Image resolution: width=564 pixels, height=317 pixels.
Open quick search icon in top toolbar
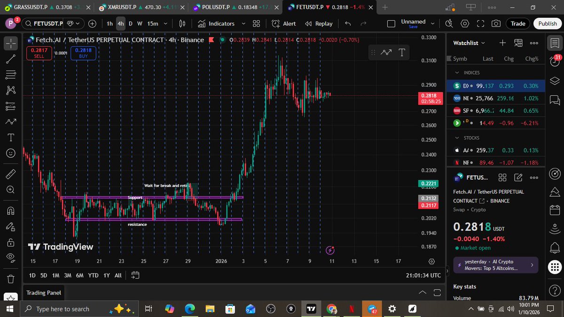coord(449,23)
